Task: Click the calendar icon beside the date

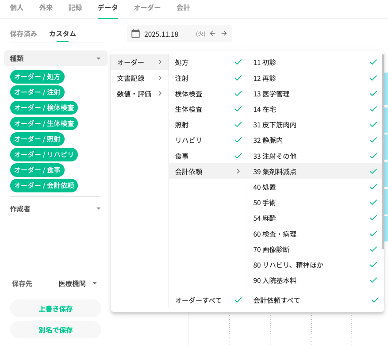Action: (x=136, y=34)
